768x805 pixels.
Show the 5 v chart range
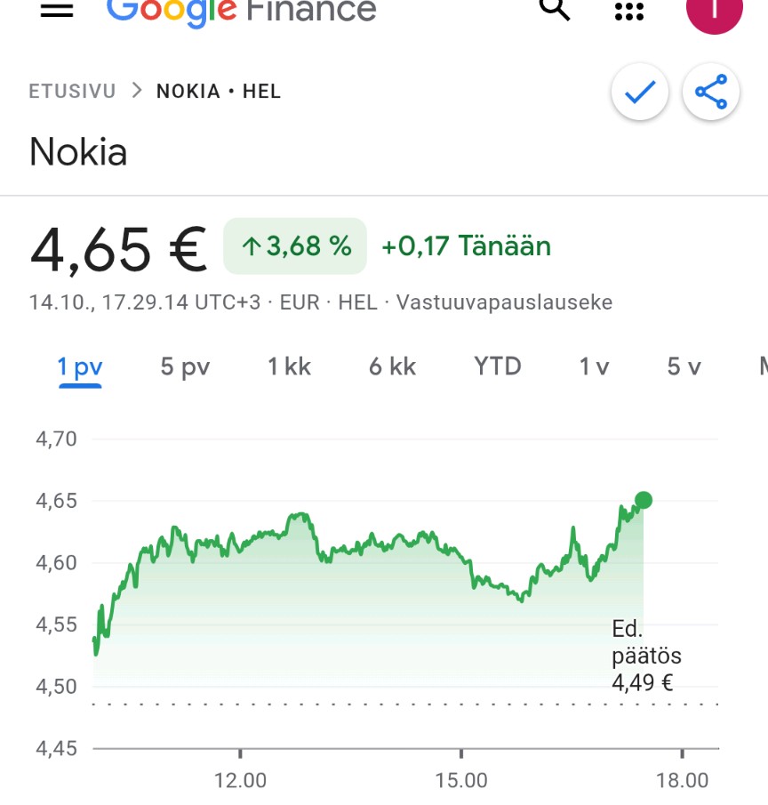pyautogui.click(x=684, y=366)
